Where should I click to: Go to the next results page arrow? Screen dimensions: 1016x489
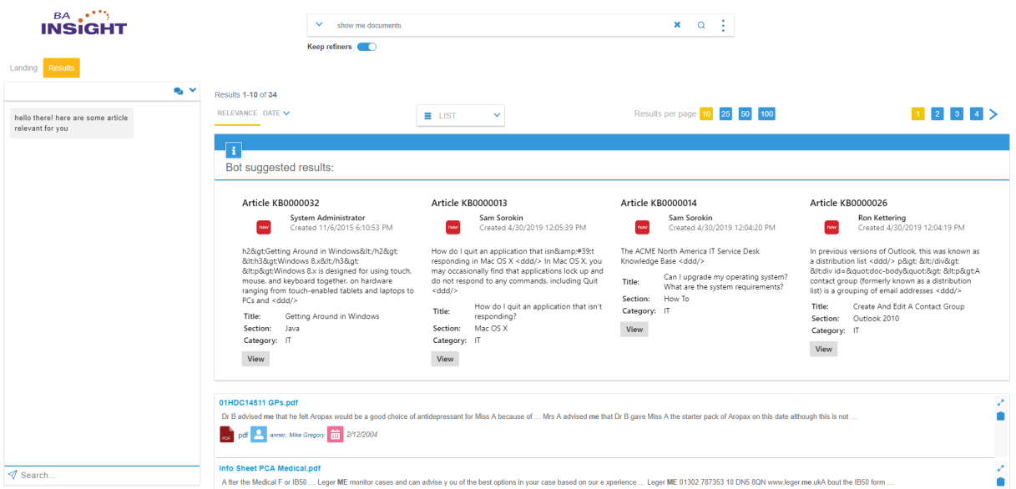click(x=993, y=114)
